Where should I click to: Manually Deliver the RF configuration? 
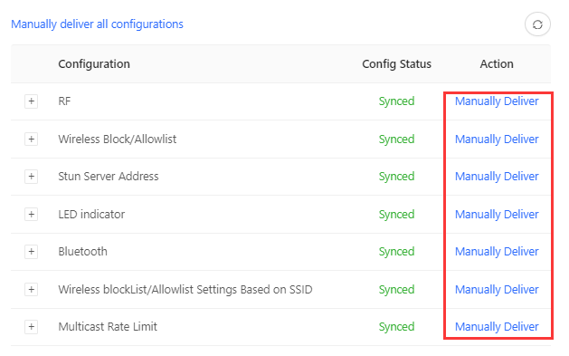coord(497,101)
